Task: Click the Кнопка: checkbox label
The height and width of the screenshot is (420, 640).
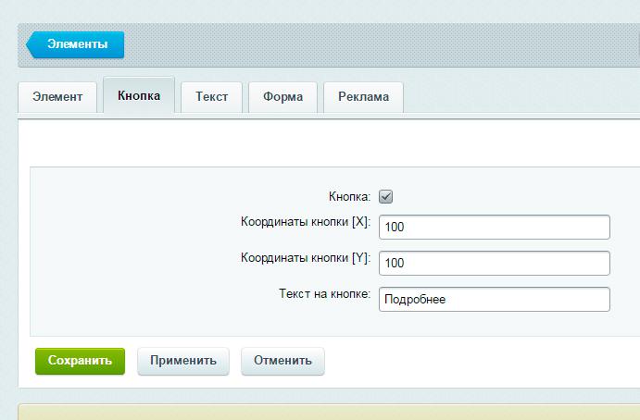Action: (349, 196)
